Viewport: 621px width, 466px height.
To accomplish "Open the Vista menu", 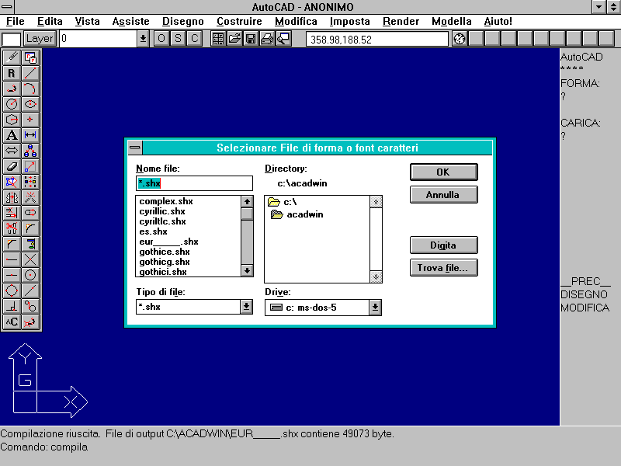I will pyautogui.click(x=87, y=22).
